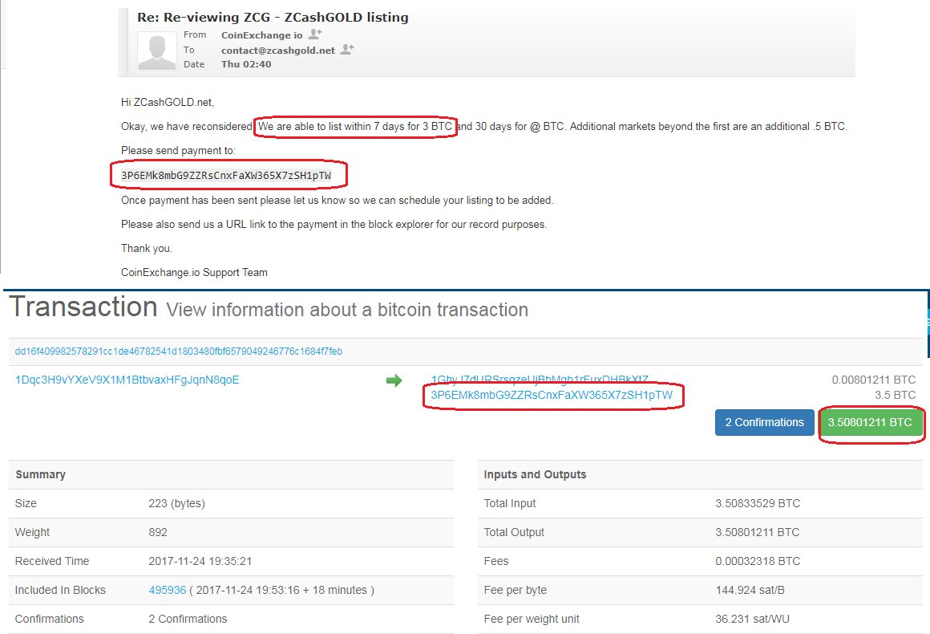Screen dimensions: 930x634
Task: Click the sender avatar thumbnail
Action: (156, 51)
